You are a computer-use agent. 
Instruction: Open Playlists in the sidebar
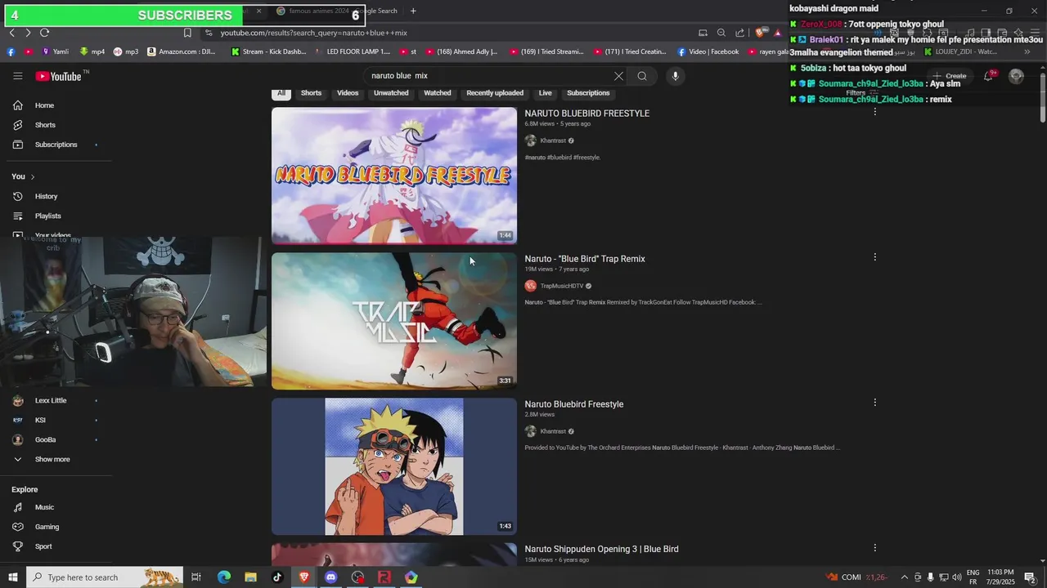47,216
